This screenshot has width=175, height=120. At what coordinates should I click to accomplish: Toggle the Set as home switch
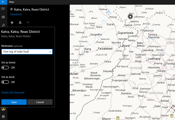point(5,68)
